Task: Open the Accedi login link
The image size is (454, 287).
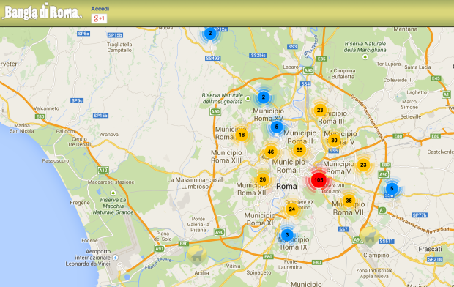Action: pyautogui.click(x=100, y=8)
